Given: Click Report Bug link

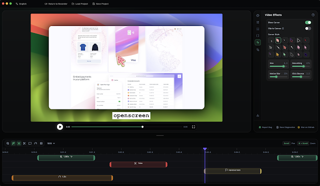Looking at the screenshot, I should 265,127.
